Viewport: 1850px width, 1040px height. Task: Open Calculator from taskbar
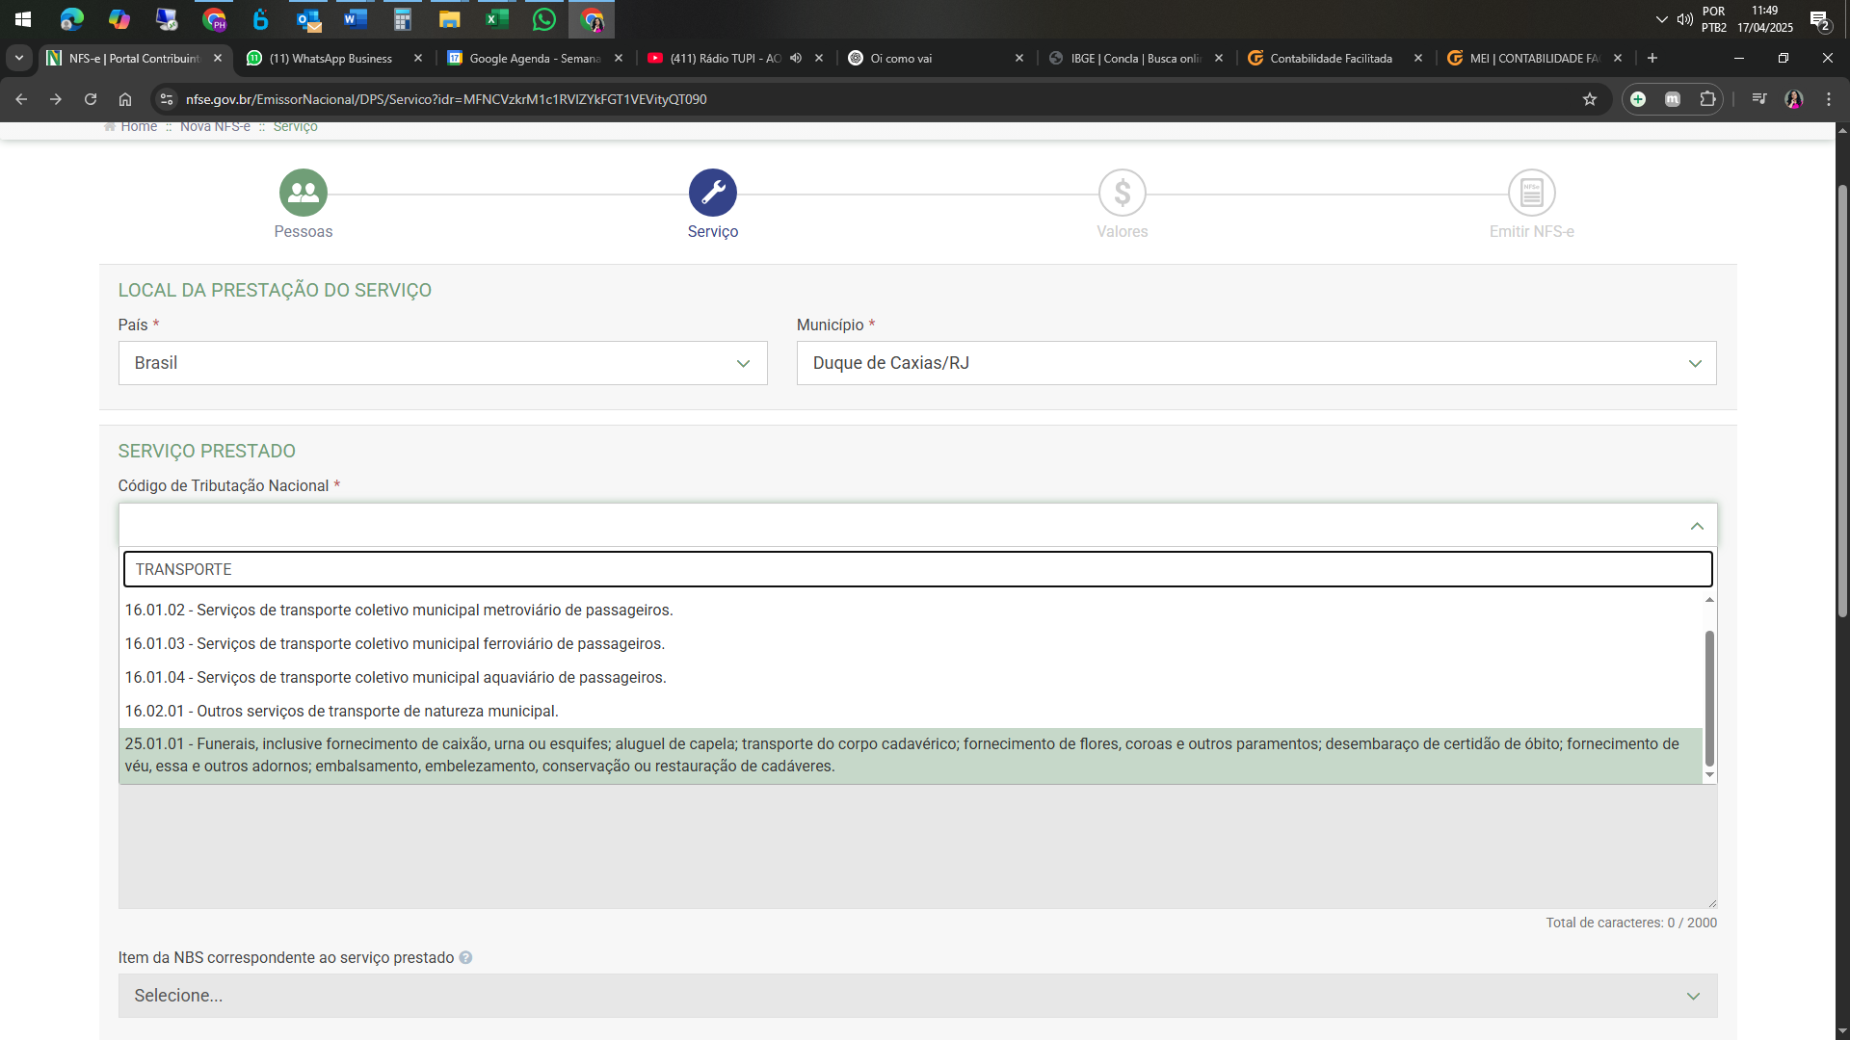pos(403,19)
